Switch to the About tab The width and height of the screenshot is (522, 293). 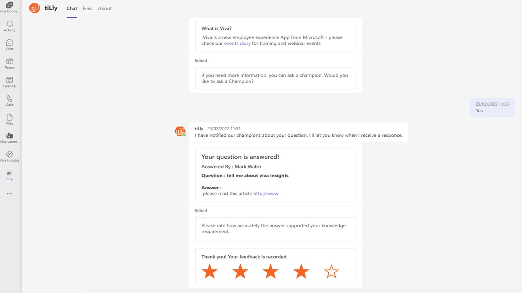105,8
